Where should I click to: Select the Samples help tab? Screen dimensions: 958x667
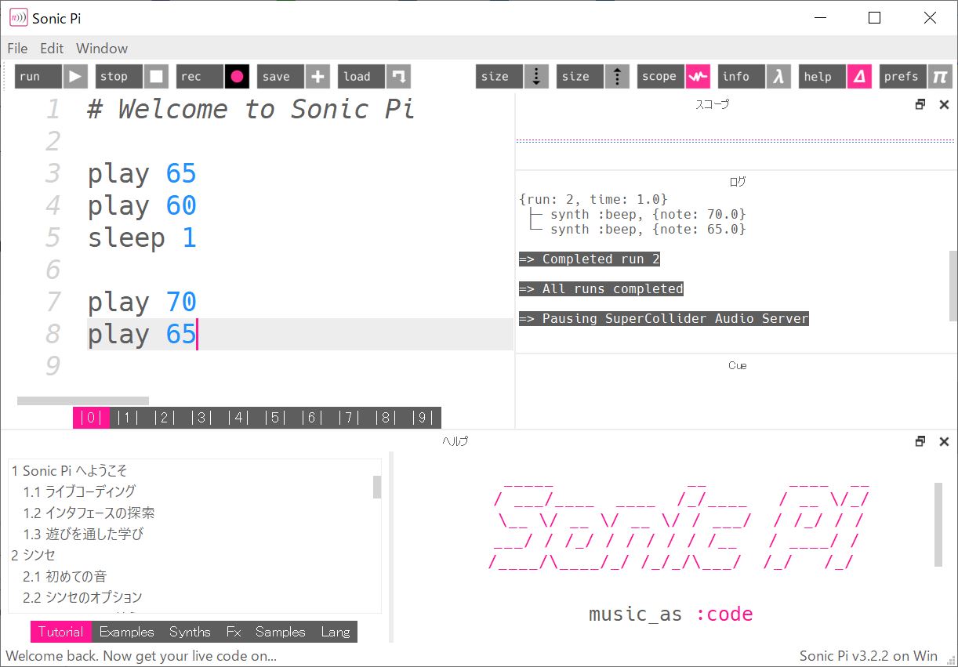click(281, 632)
